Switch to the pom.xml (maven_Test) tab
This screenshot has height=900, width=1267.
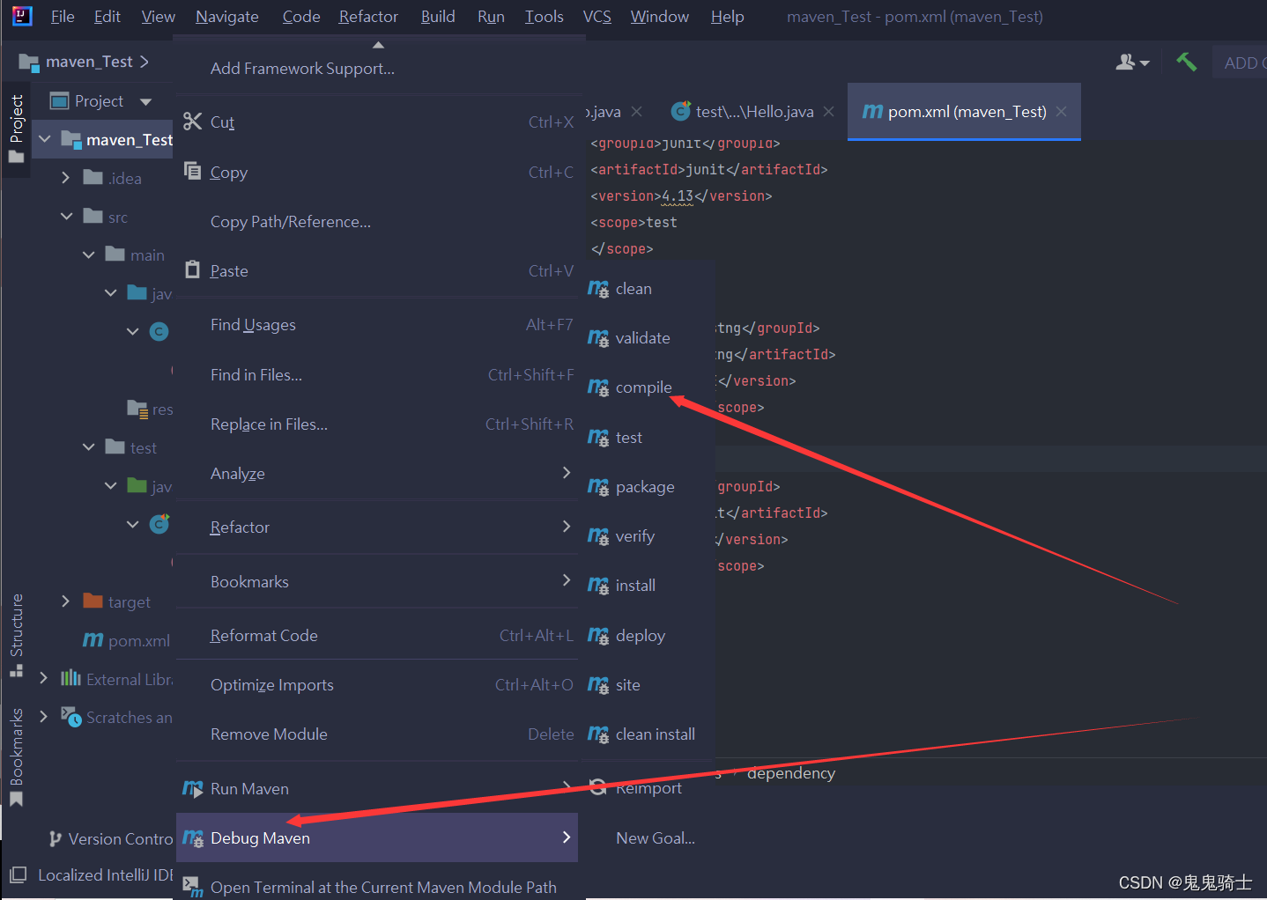tap(964, 112)
